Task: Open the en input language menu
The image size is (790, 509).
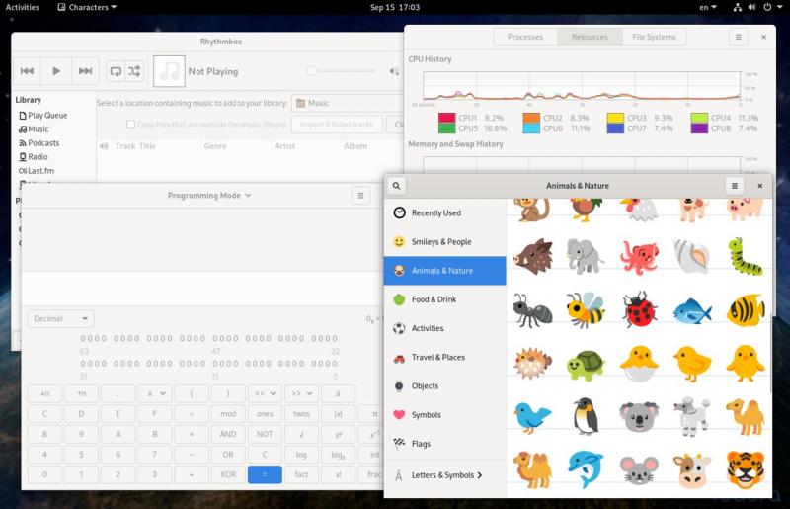Action: point(708,7)
